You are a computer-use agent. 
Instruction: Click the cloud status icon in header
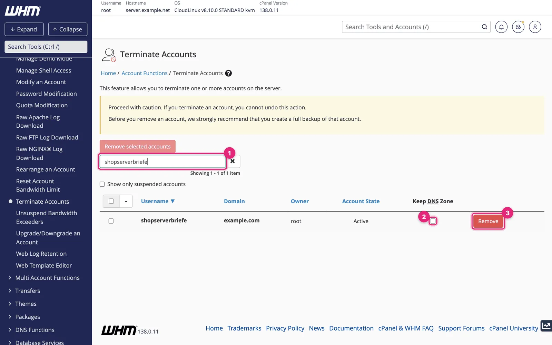click(x=518, y=27)
